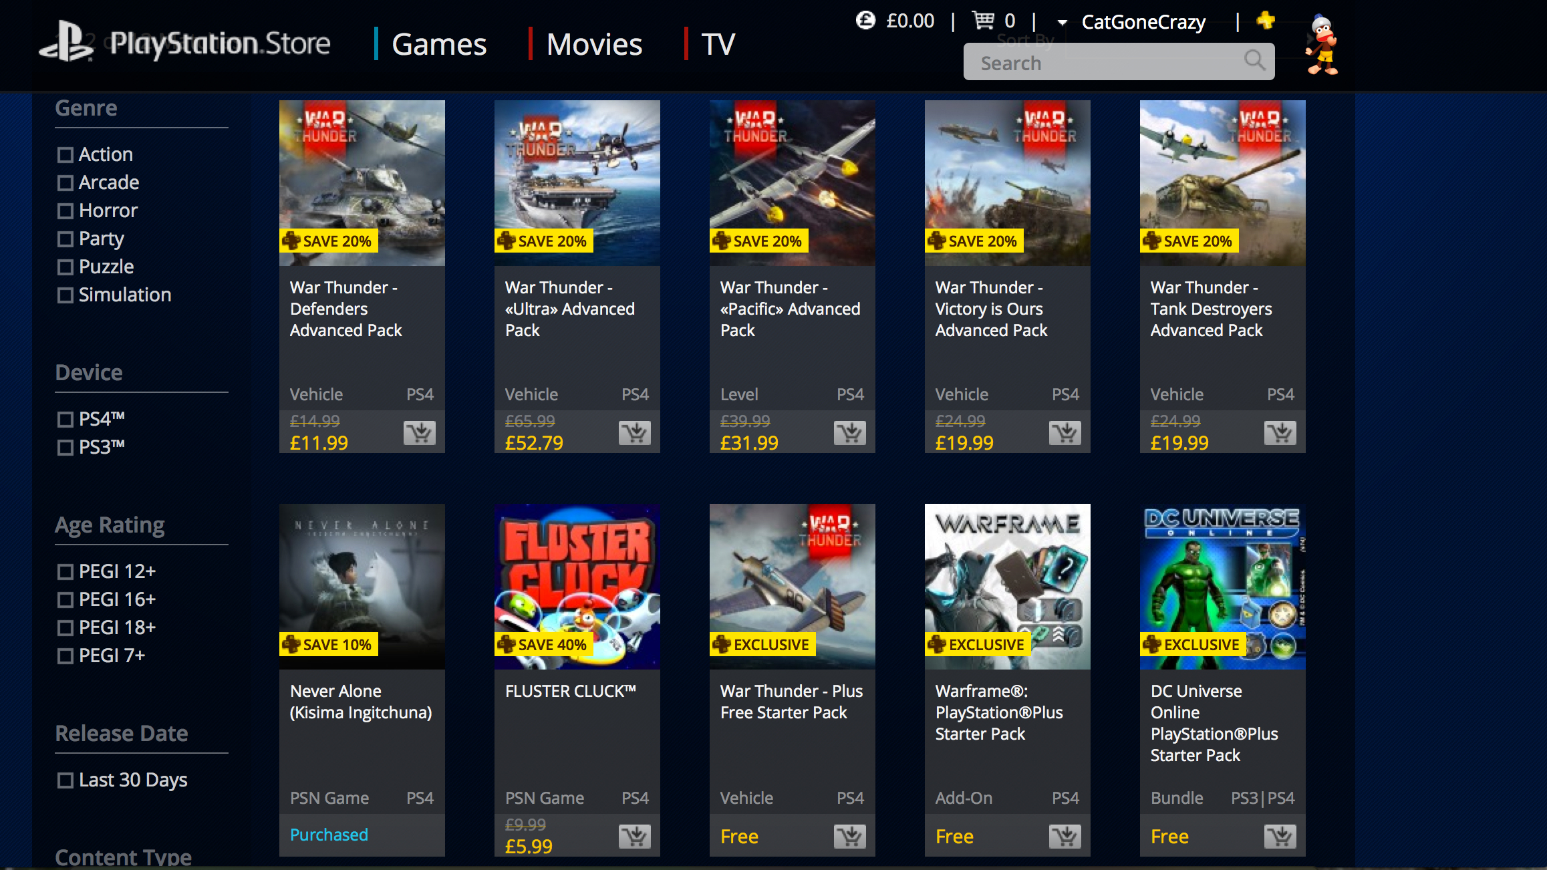Screen dimensions: 1547x870
Task: Check the Horror genre filter
Action: coord(65,211)
